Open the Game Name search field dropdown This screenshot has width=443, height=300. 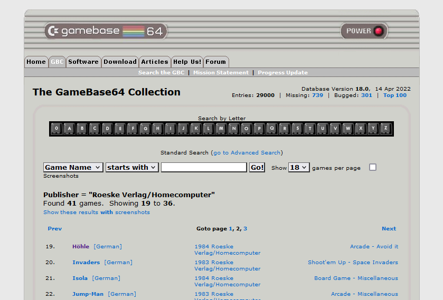73,167
